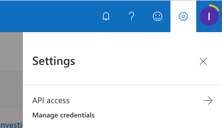Send feedback via the smiley icon
The width and height of the screenshot is (222, 128).
click(158, 16)
